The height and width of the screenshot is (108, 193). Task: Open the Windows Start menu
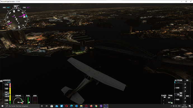tap(2, 106)
